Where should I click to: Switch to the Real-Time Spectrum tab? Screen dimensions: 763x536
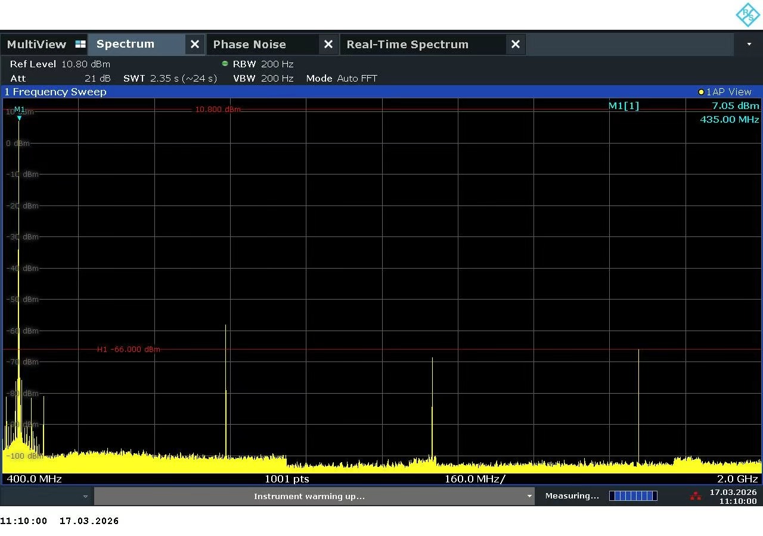coord(407,45)
